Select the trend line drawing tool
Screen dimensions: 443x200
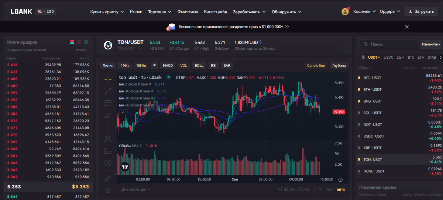point(108,91)
